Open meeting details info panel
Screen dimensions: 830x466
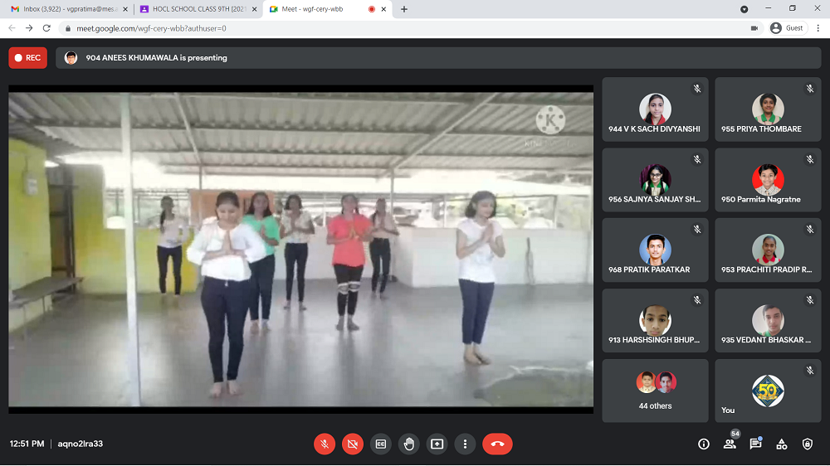point(704,444)
